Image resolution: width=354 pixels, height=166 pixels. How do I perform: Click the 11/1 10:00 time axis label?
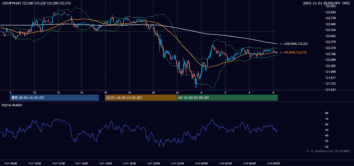tap(35, 163)
